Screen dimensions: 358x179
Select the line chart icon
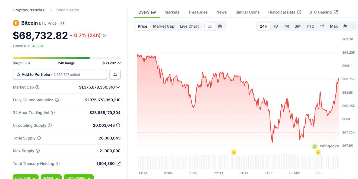click(209, 26)
